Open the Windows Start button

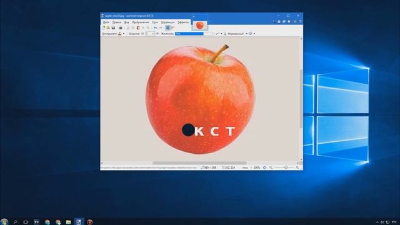[x=4, y=222]
